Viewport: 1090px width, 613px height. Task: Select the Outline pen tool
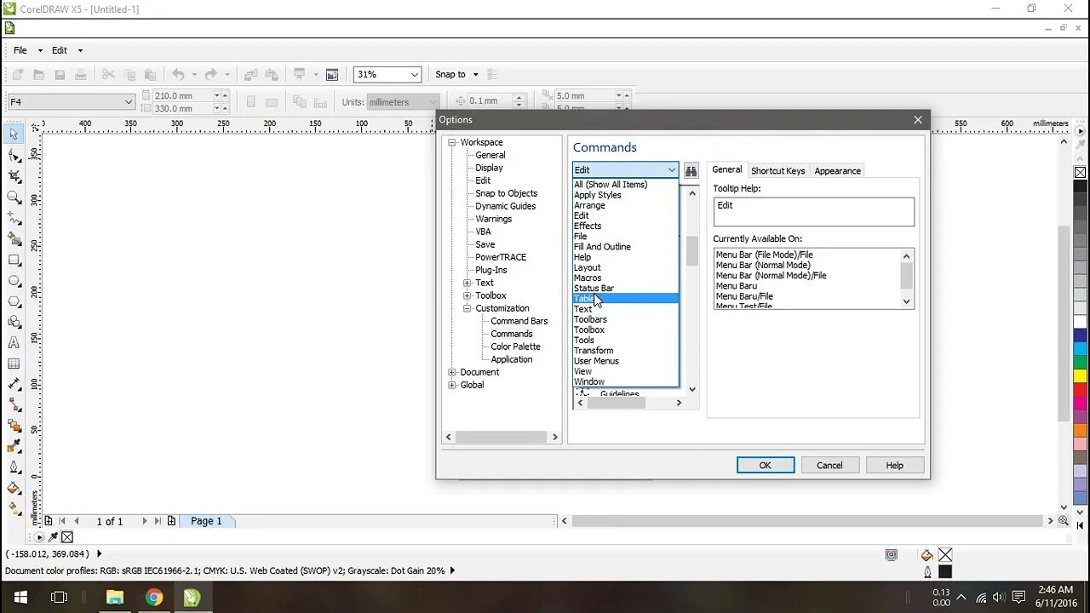14,467
